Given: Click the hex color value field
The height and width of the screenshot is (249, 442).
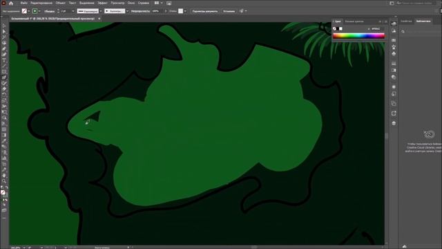Looking at the screenshot, I should pos(377,29).
